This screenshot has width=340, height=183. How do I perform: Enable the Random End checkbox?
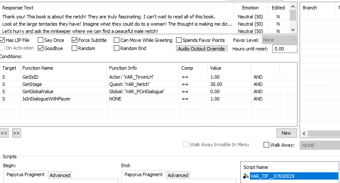(x=116, y=48)
